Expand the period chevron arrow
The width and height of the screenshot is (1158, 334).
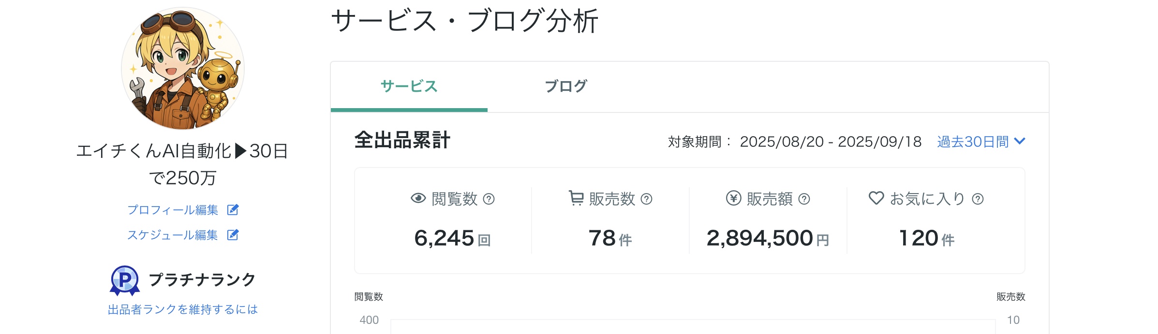(1019, 141)
